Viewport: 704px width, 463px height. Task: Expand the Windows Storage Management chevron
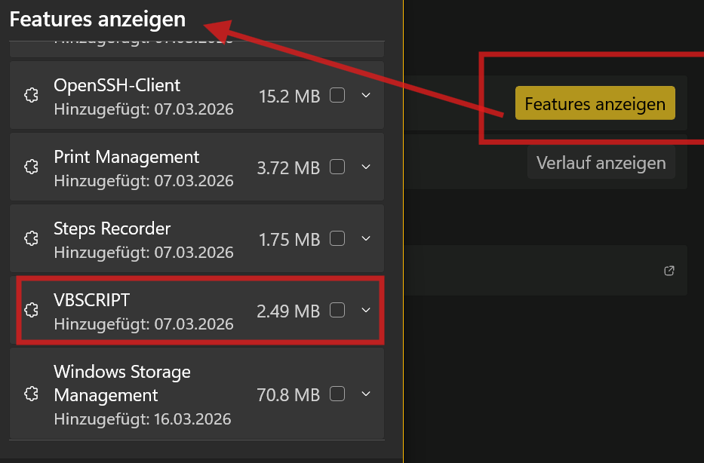[366, 394]
